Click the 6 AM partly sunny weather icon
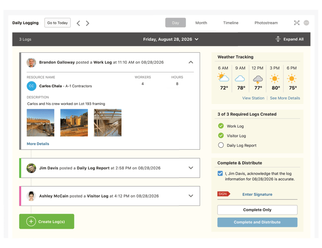 coord(223,78)
